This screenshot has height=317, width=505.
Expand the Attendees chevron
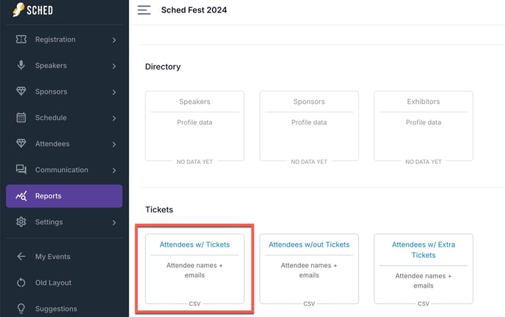pyautogui.click(x=114, y=144)
